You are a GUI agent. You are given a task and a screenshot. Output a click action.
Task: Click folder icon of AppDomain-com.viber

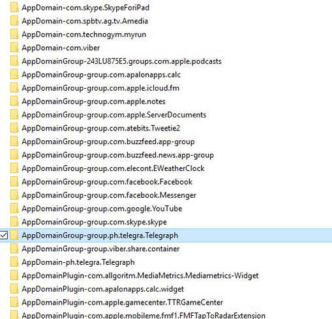(14, 48)
